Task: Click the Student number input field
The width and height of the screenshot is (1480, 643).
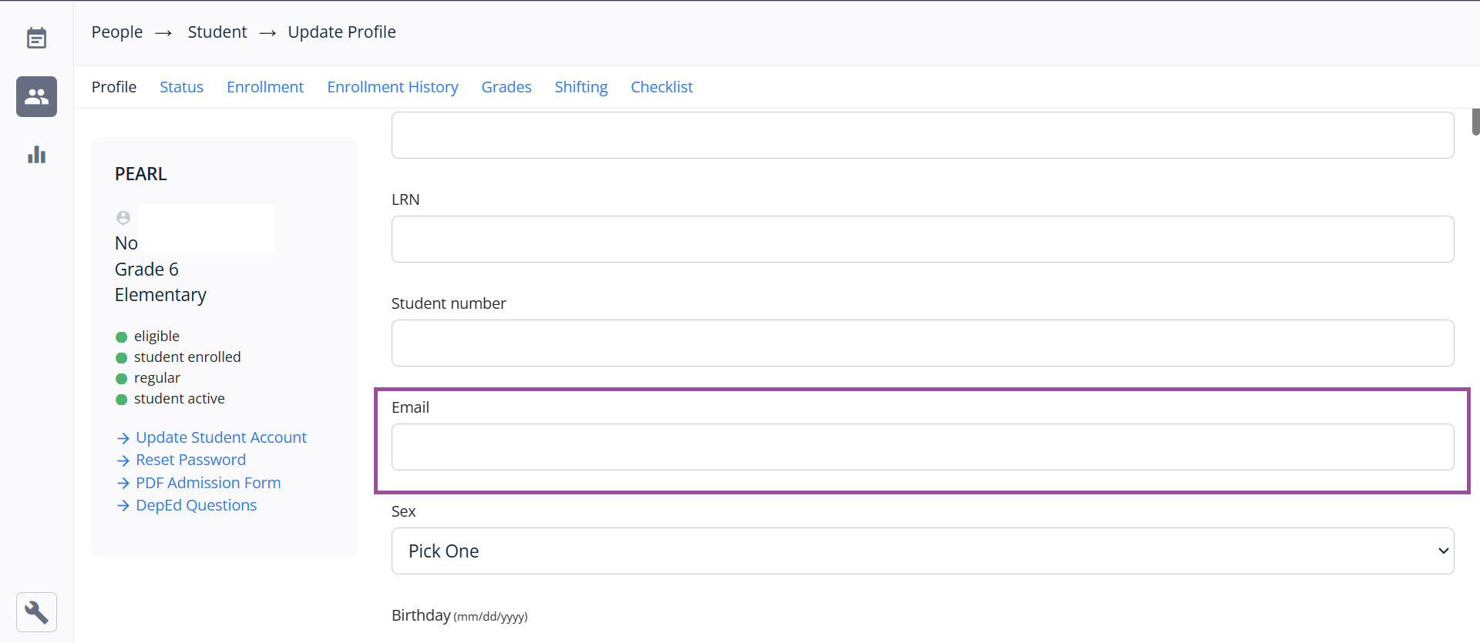Action: (x=922, y=343)
